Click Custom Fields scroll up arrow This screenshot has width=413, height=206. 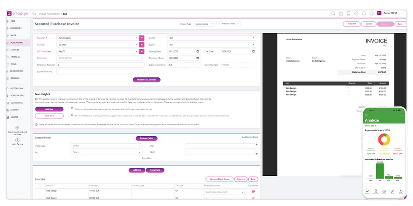[x=257, y=145]
